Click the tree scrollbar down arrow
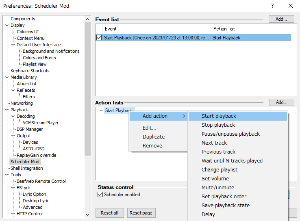This screenshot has height=221, width=300. pos(88,214)
